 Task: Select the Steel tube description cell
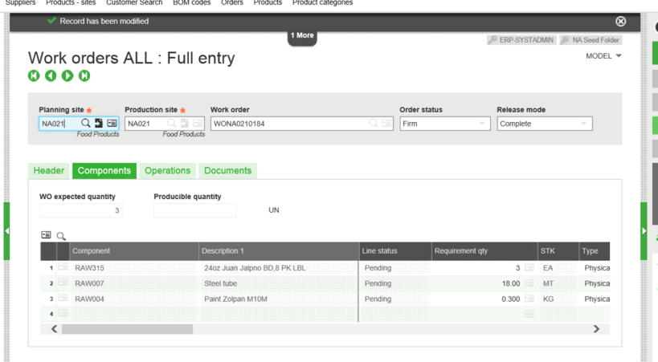click(279, 283)
